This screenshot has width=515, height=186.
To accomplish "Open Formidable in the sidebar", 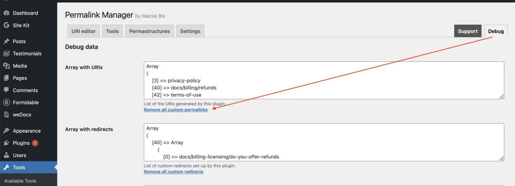I will click(26, 103).
